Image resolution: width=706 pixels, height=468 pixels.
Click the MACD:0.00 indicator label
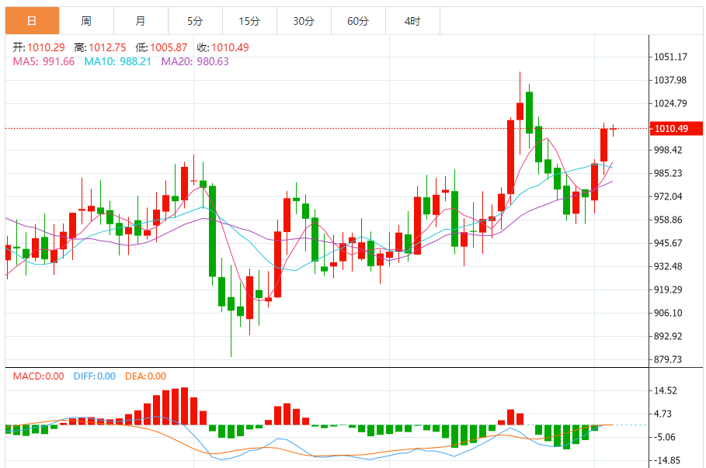click(38, 376)
